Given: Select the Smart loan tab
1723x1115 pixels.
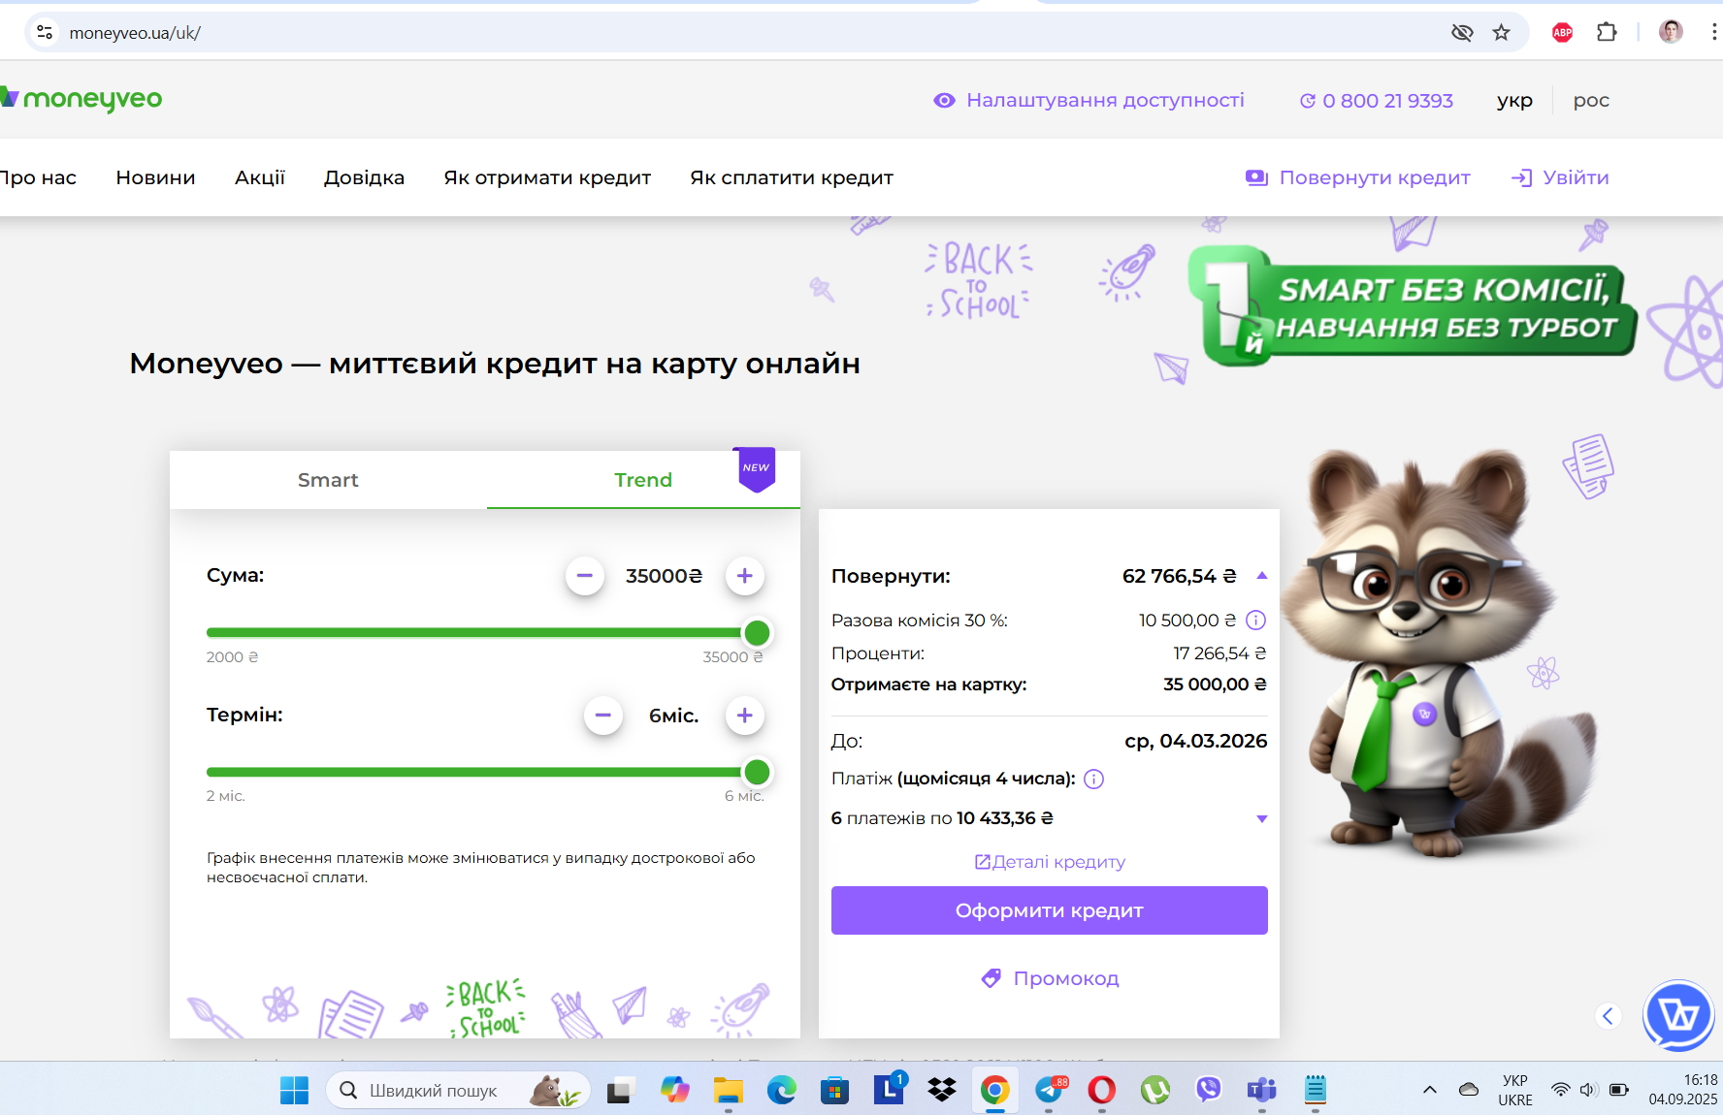Looking at the screenshot, I should coord(328,480).
